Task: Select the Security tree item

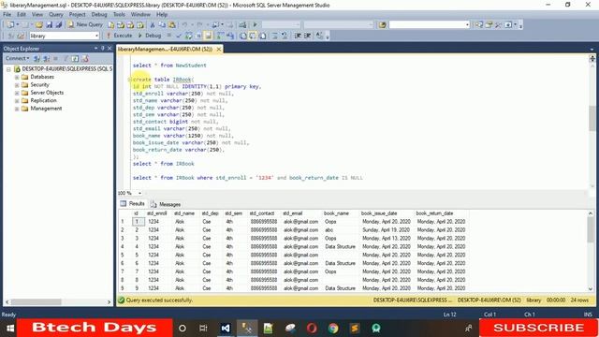Action: click(x=39, y=85)
